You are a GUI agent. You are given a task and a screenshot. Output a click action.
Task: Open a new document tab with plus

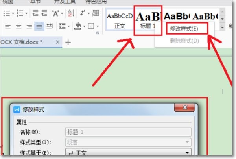tap(68, 42)
